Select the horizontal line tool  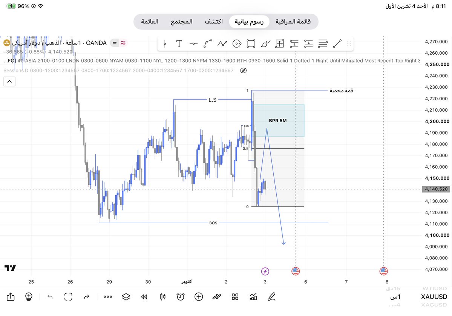point(193,44)
